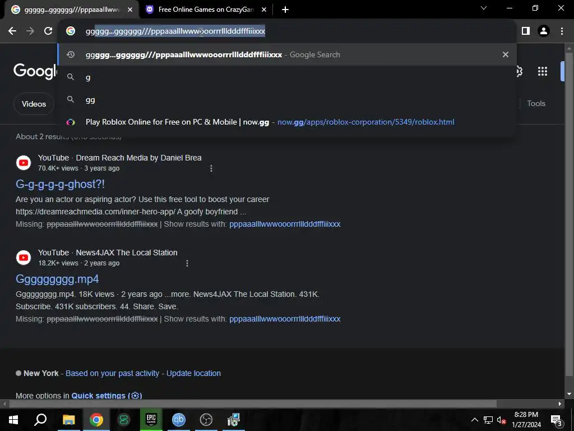Close the Google search tab
The image size is (574, 431).
tap(130, 10)
